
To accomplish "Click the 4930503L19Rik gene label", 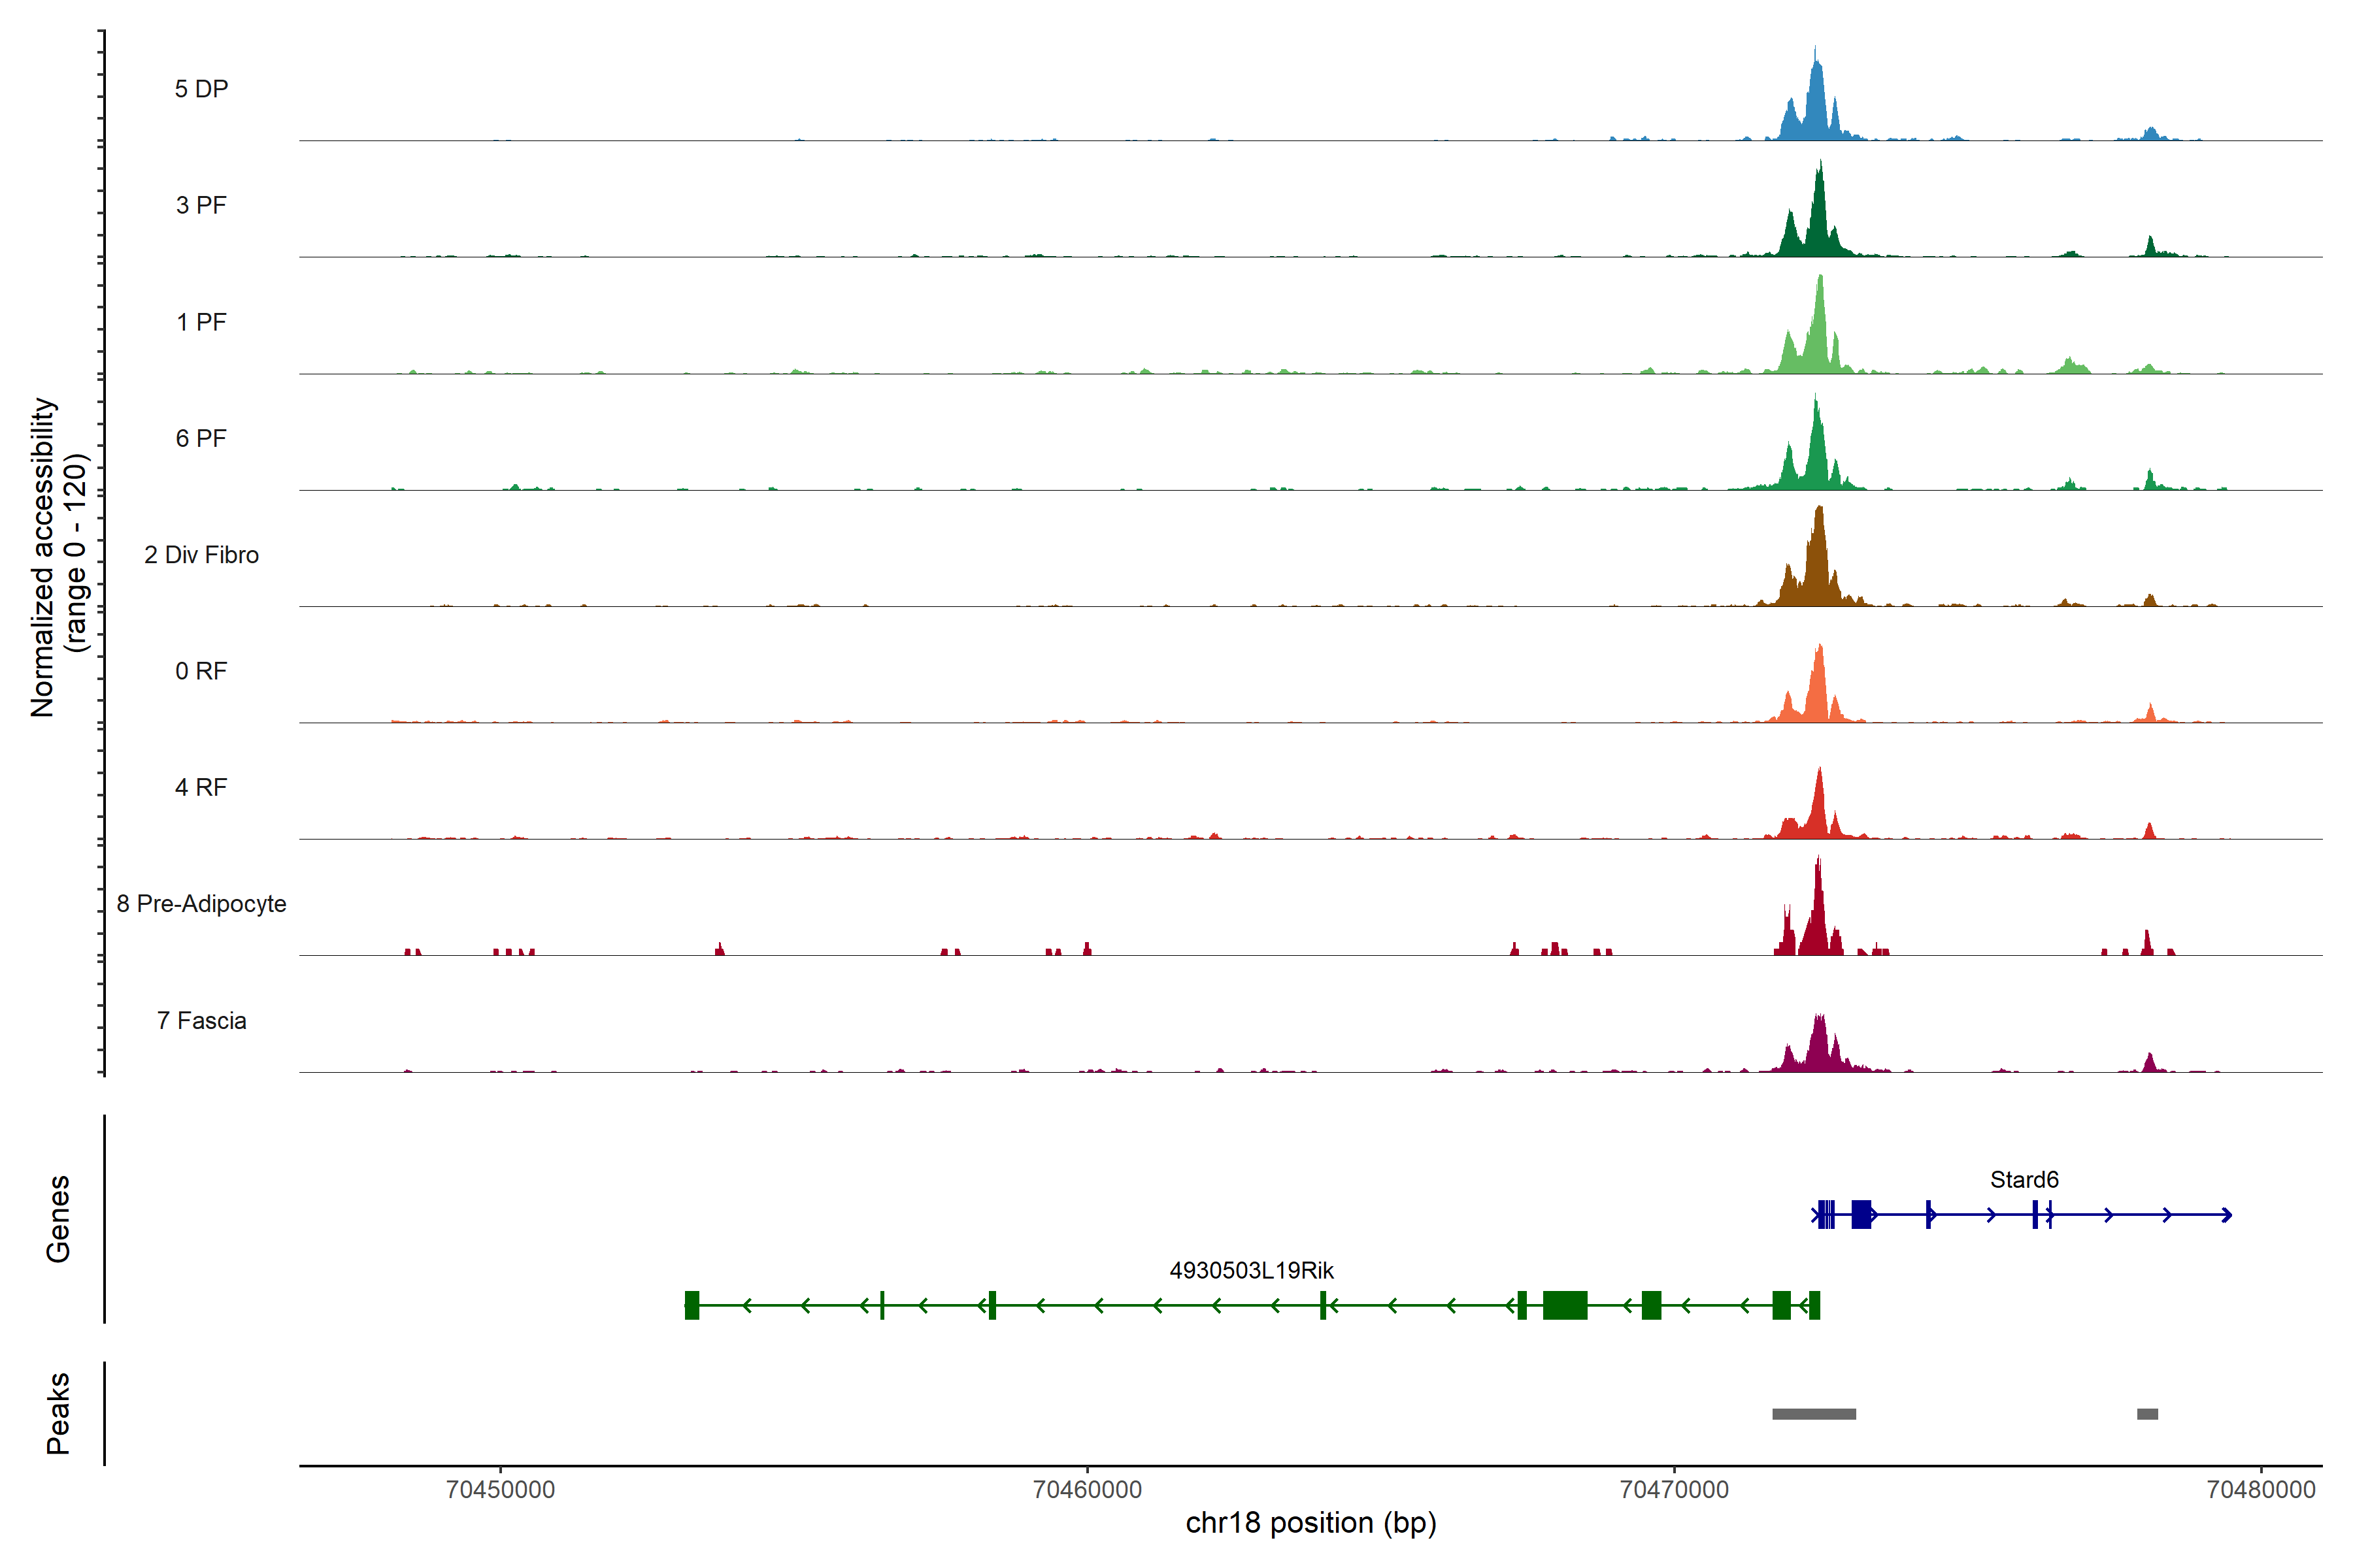I will coord(1252,1270).
